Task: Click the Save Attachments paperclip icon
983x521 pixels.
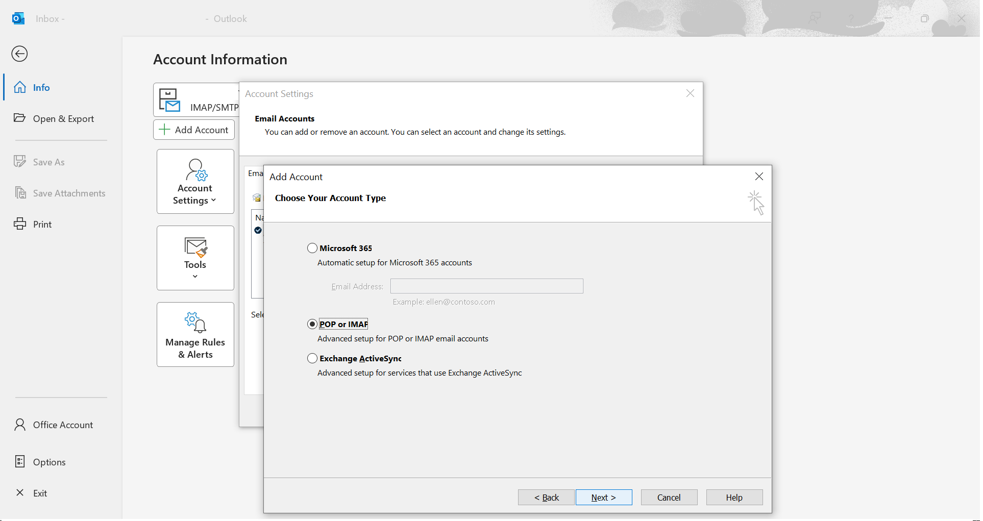Action: 20,192
